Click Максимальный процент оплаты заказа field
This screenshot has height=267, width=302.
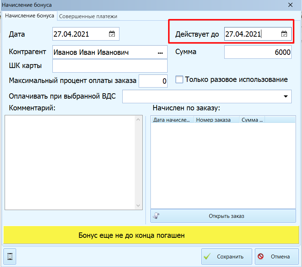click(153, 81)
